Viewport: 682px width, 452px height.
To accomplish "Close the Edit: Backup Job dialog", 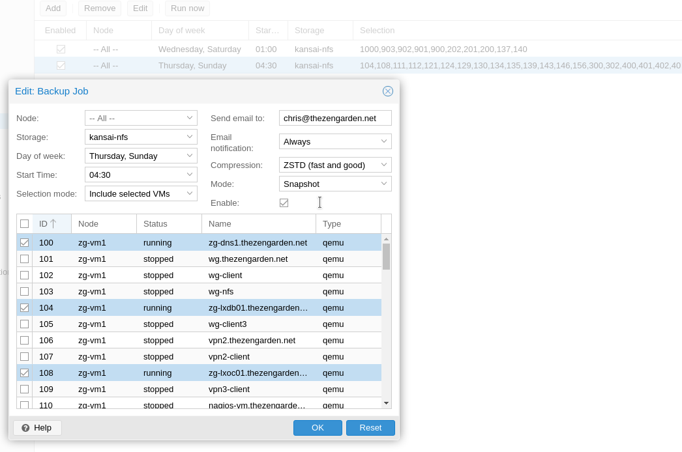I will tap(387, 91).
